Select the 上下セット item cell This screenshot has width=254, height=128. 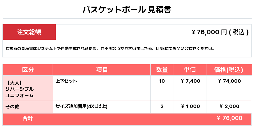[x=102, y=88]
